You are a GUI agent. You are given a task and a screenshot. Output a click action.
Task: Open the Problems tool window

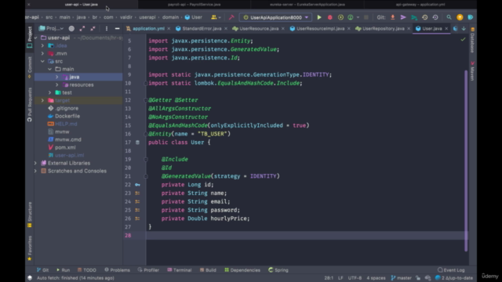tap(117, 270)
